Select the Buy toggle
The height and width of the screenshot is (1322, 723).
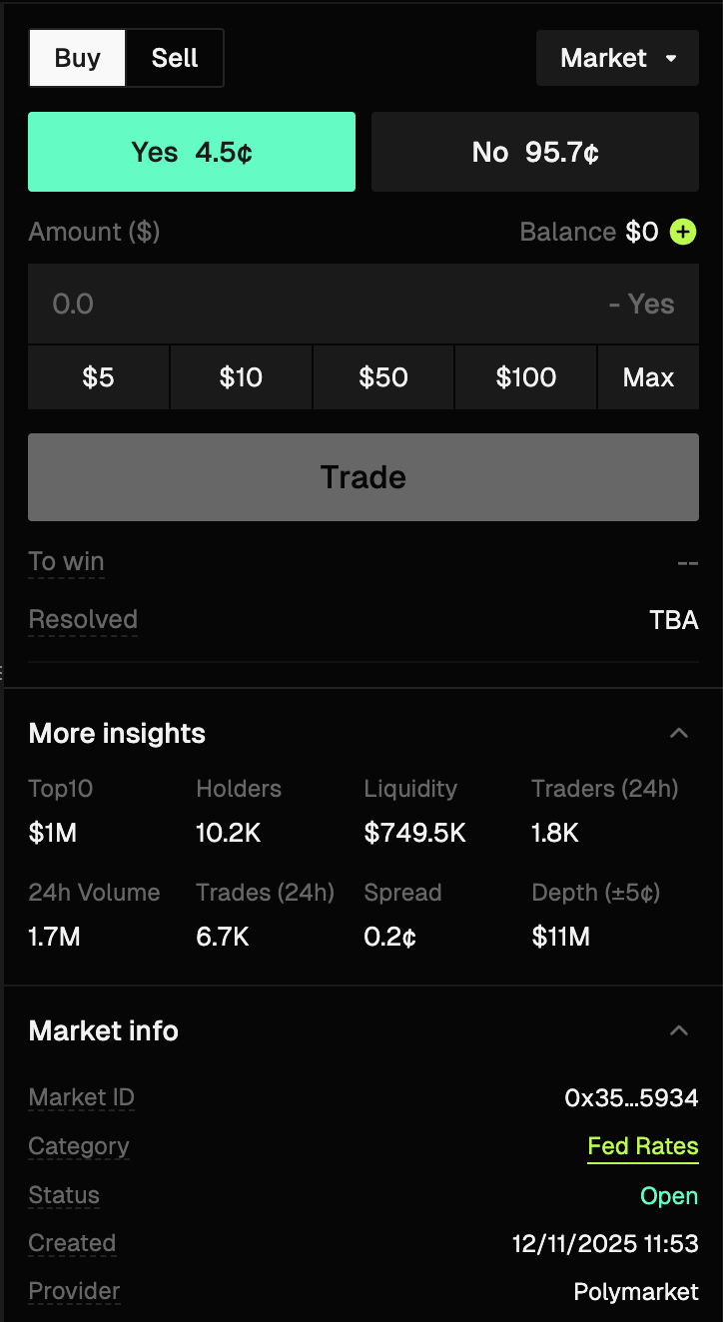pos(78,58)
